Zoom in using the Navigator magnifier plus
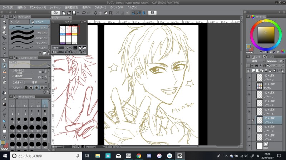This screenshot has width=286, height=160. click(71, 48)
